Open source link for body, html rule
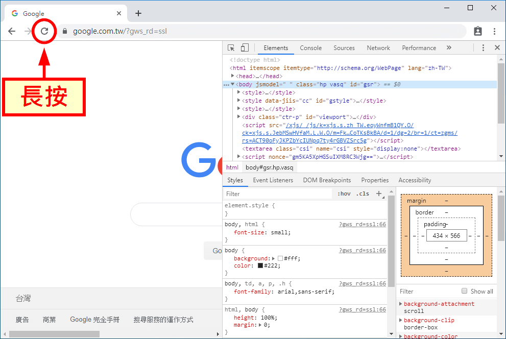Viewport: 506px width, 339px height. (x=363, y=224)
